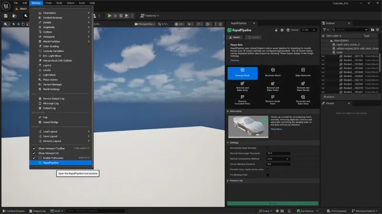Click the Dismiss link in notice

[x=235, y=61]
